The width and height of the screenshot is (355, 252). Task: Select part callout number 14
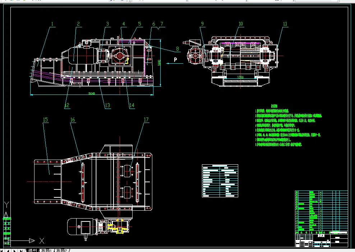click(x=132, y=105)
